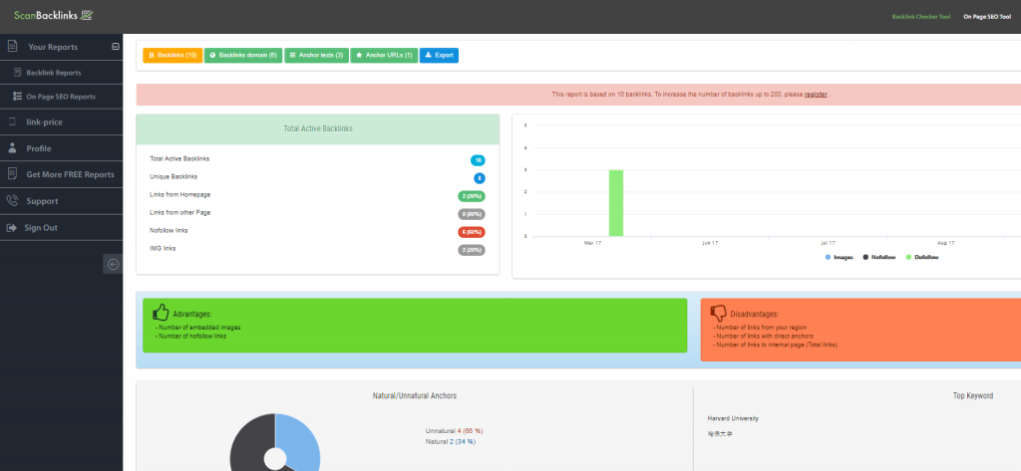Click the Total Active Backlinks panel header
This screenshot has height=471, width=1021.
tap(318, 129)
